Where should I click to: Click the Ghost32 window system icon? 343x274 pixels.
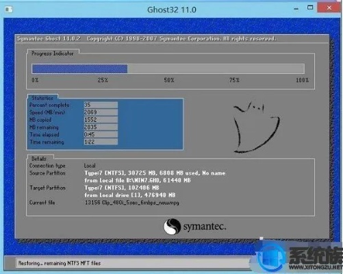point(9,10)
